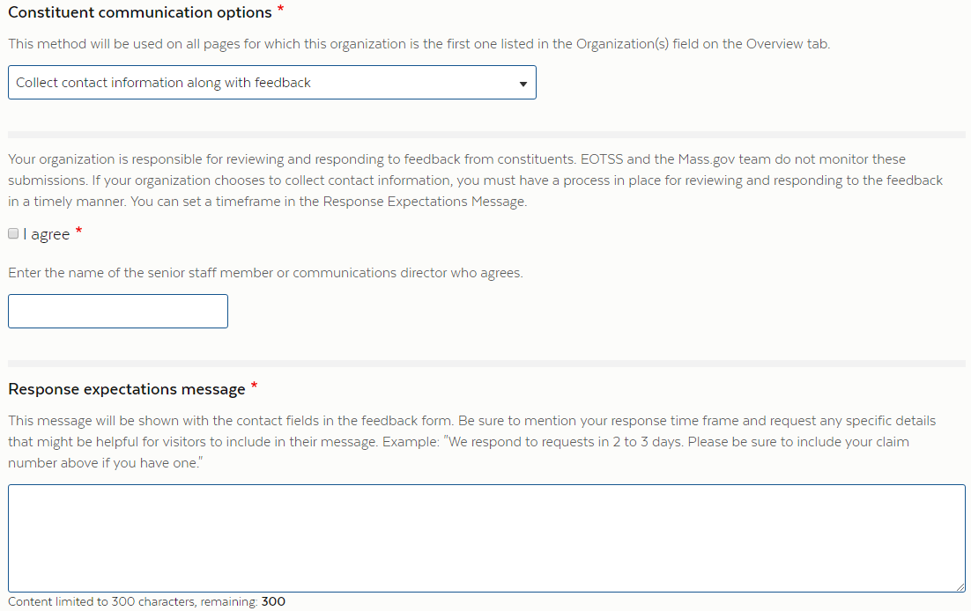The height and width of the screenshot is (611, 971).
Task: Focus the senior staff member name field
Action: [118, 312]
